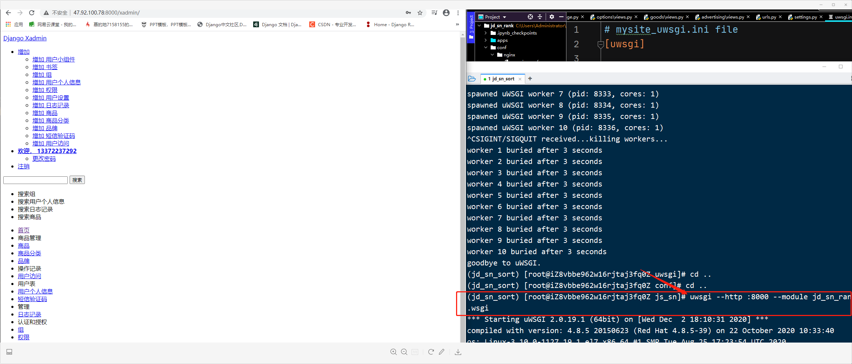Open Chrome three-dot menu
This screenshot has width=852, height=364.
point(458,13)
